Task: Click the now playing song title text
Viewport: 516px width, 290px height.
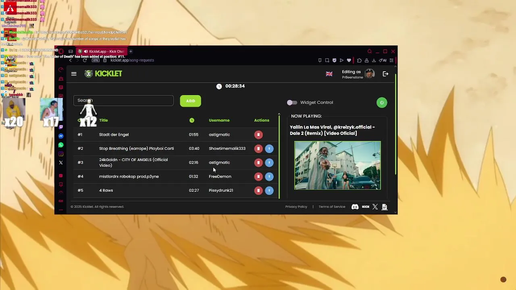Action: click(332, 130)
